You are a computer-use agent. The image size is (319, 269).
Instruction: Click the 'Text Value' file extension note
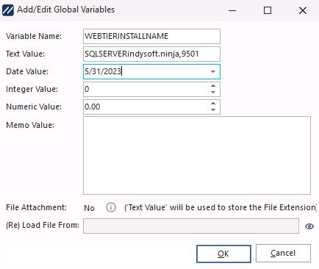[221, 207]
